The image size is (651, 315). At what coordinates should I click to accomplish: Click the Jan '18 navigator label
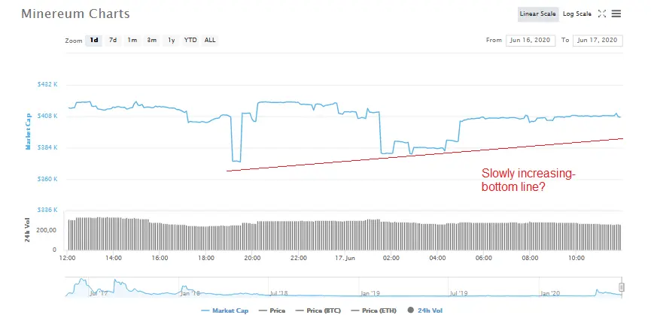(x=190, y=293)
